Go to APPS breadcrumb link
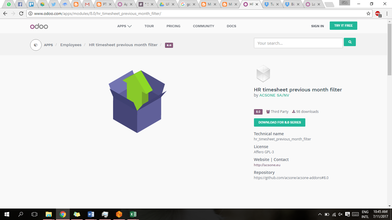Image resolution: width=392 pixels, height=220 pixels. [48, 45]
